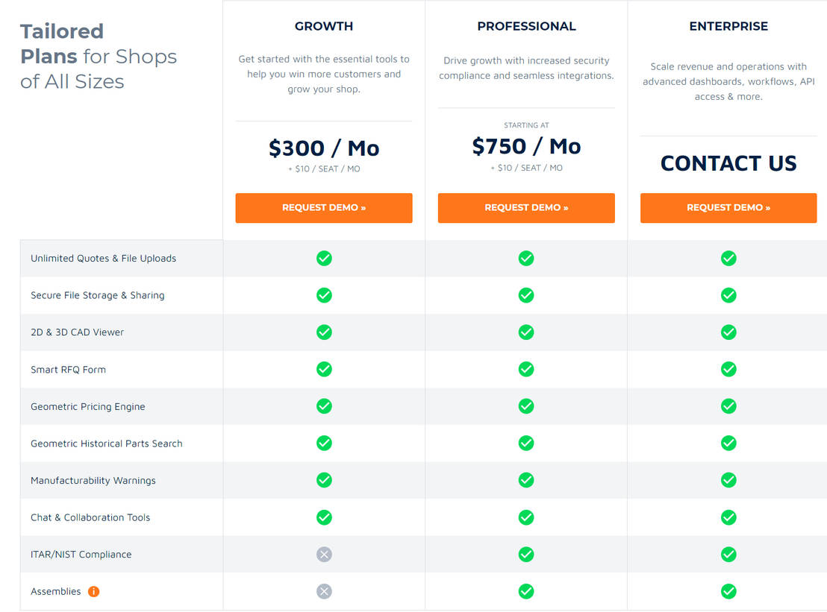
Task: Select the GROWTH plan heading
Action: pos(323,26)
